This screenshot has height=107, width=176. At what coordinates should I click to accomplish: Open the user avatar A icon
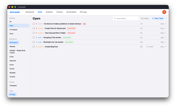[x=164, y=12]
